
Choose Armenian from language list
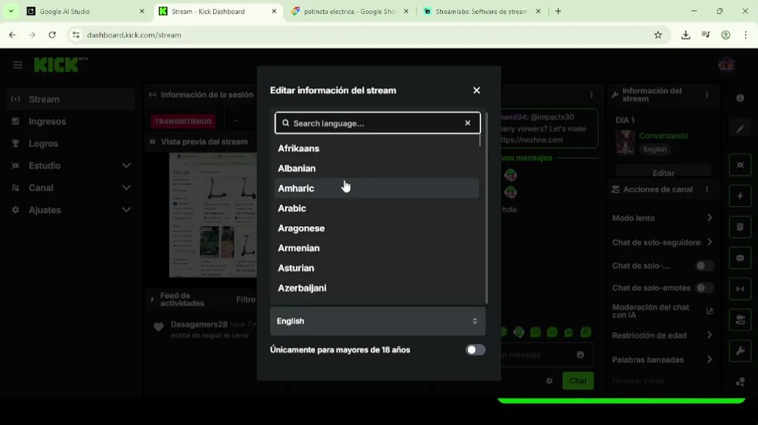(377, 248)
